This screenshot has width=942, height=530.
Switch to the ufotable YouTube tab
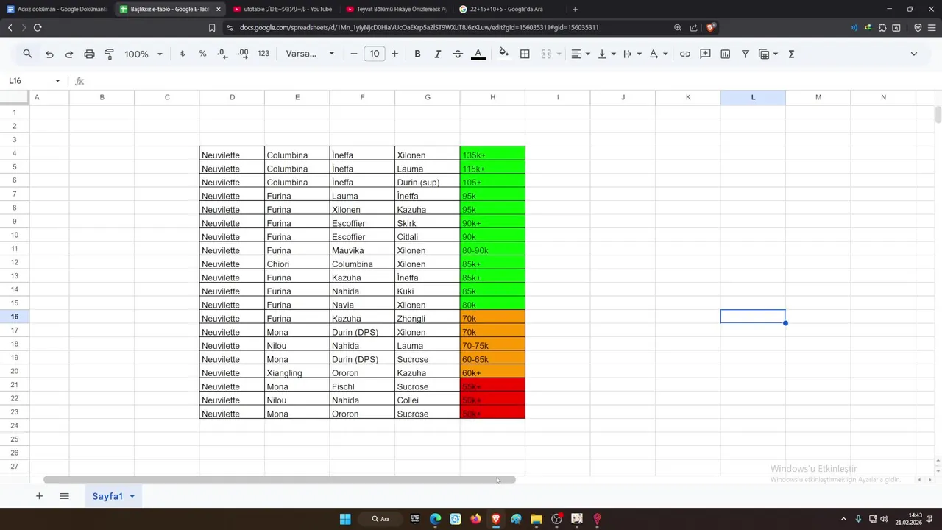pos(282,9)
